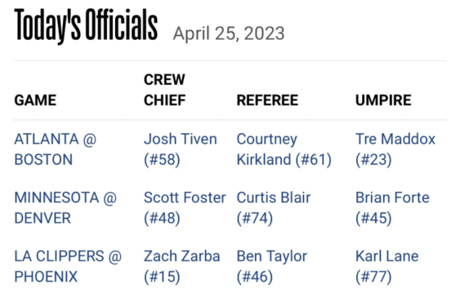View umpire Tre Maddox (#23)

click(395, 149)
